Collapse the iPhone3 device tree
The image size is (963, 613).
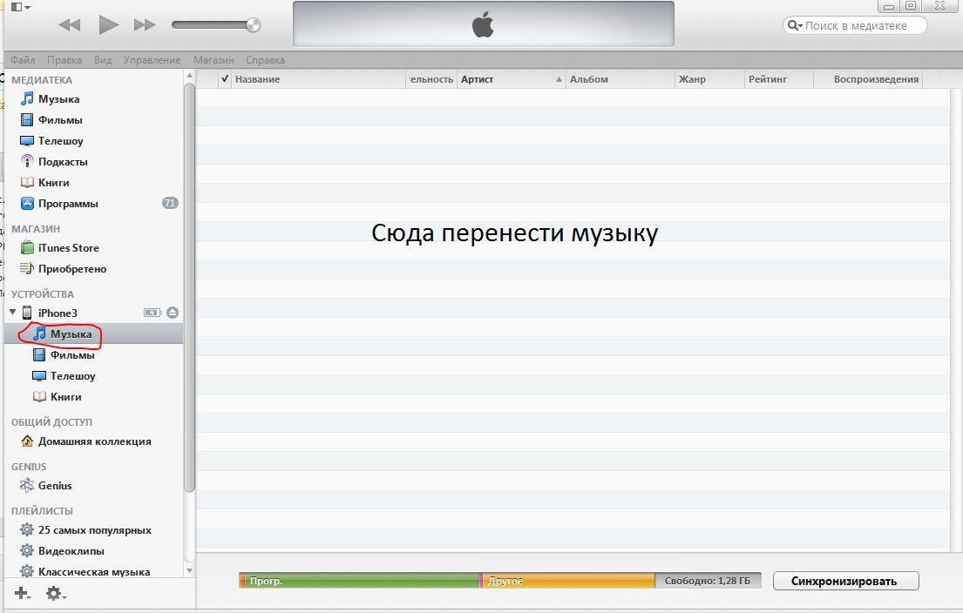[x=13, y=312]
